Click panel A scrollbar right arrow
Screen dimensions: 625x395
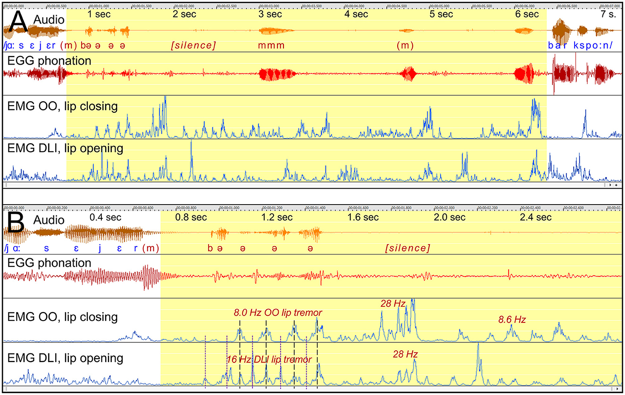point(610,185)
